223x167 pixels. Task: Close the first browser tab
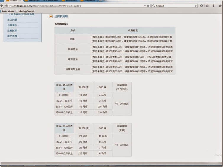20,1
